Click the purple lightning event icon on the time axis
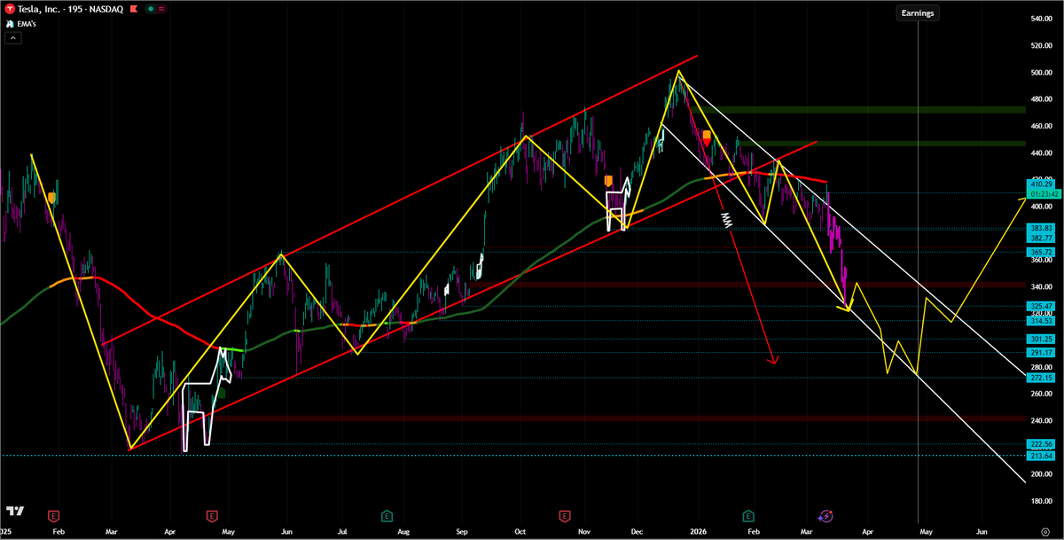The width and height of the screenshot is (1064, 540). 825,514
